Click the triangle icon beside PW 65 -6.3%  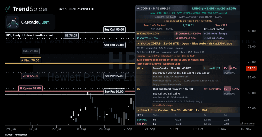tap(177, 38)
